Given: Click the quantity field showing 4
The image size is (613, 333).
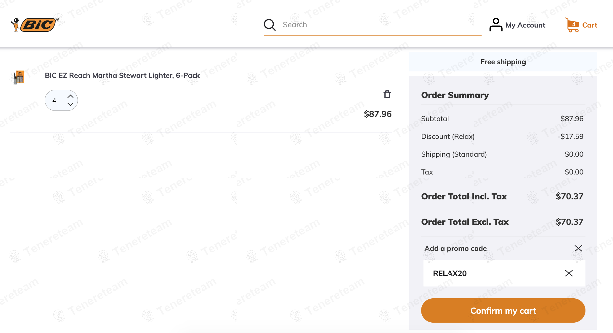Looking at the screenshot, I should coord(54,100).
